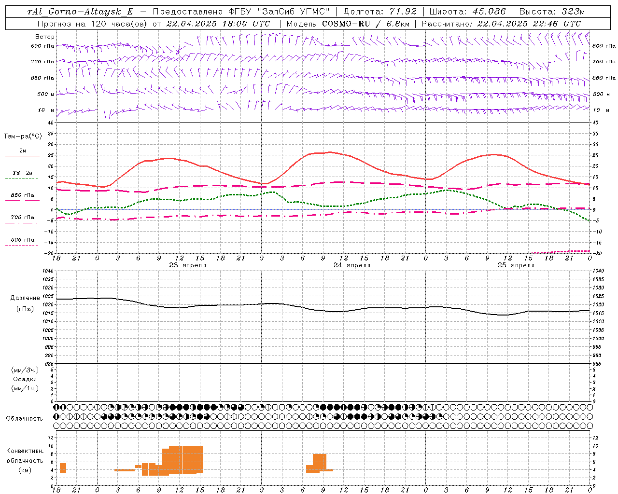This screenshot has width=618, height=494.
Task: Click the 700 гПа temperature legend entry
Action: coord(23,217)
